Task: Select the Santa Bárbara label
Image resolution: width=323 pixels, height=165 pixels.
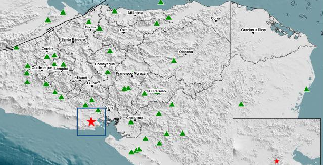Action: [73, 39]
